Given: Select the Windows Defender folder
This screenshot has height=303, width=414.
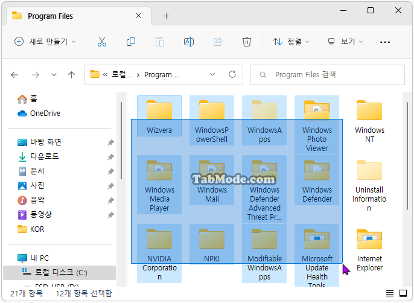Looking at the screenshot, I should 317,180.
